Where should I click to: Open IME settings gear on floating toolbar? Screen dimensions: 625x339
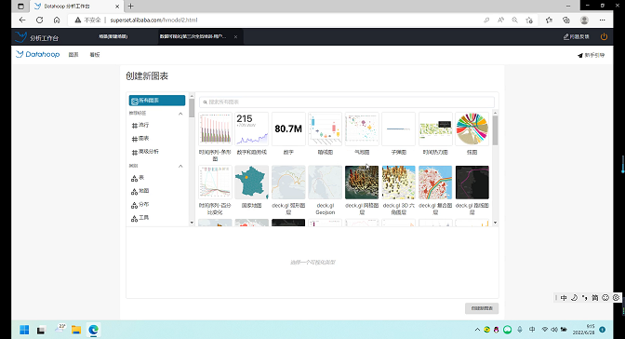tap(617, 297)
